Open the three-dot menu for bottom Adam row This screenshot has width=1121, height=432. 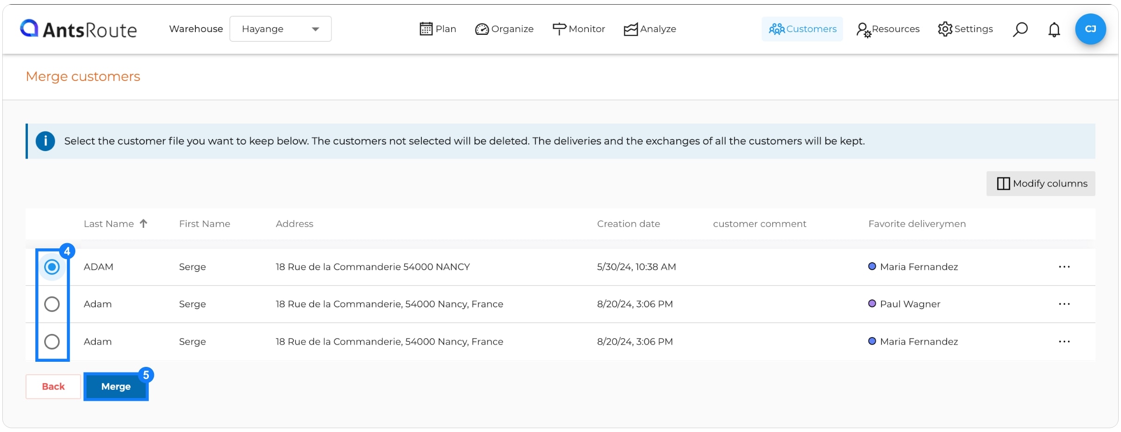1064,342
